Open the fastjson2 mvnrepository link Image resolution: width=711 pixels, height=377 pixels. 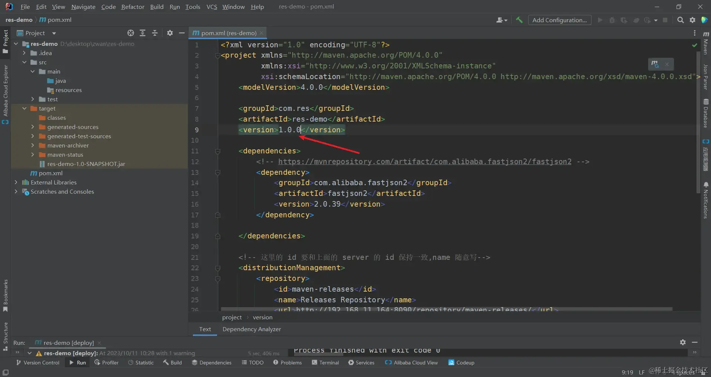point(425,162)
